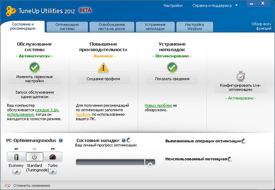Image resolution: width=275 pixels, height=190 pixels.
Task: Click the optimization progress bar
Action: (x=115, y=162)
